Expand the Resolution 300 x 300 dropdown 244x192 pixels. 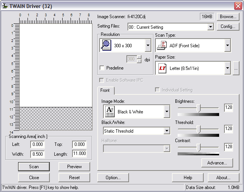pyautogui.click(x=148, y=45)
